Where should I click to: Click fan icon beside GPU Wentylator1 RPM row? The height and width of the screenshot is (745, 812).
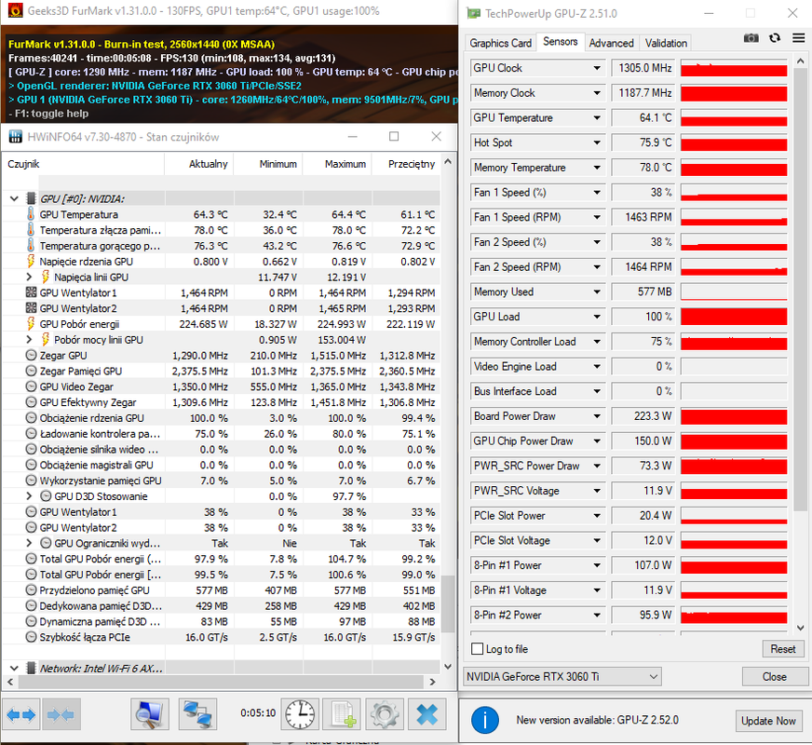(x=31, y=292)
